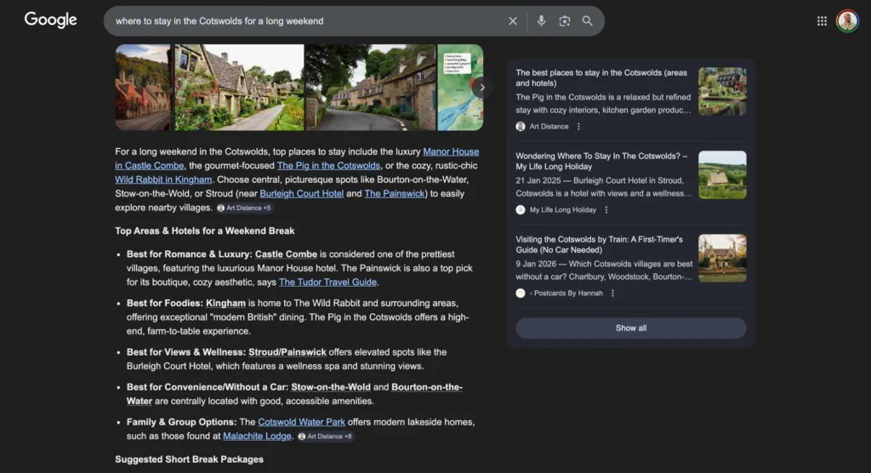Click in the Cotswolds search query field
The height and width of the screenshot is (473, 871).
point(305,21)
